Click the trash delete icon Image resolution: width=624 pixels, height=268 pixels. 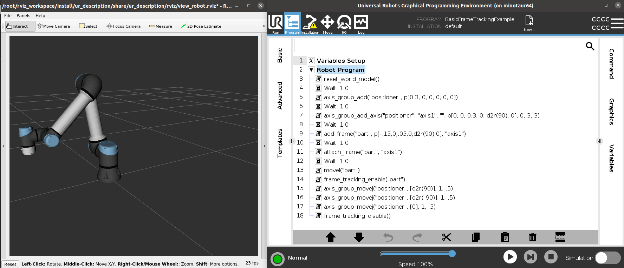pos(532,237)
